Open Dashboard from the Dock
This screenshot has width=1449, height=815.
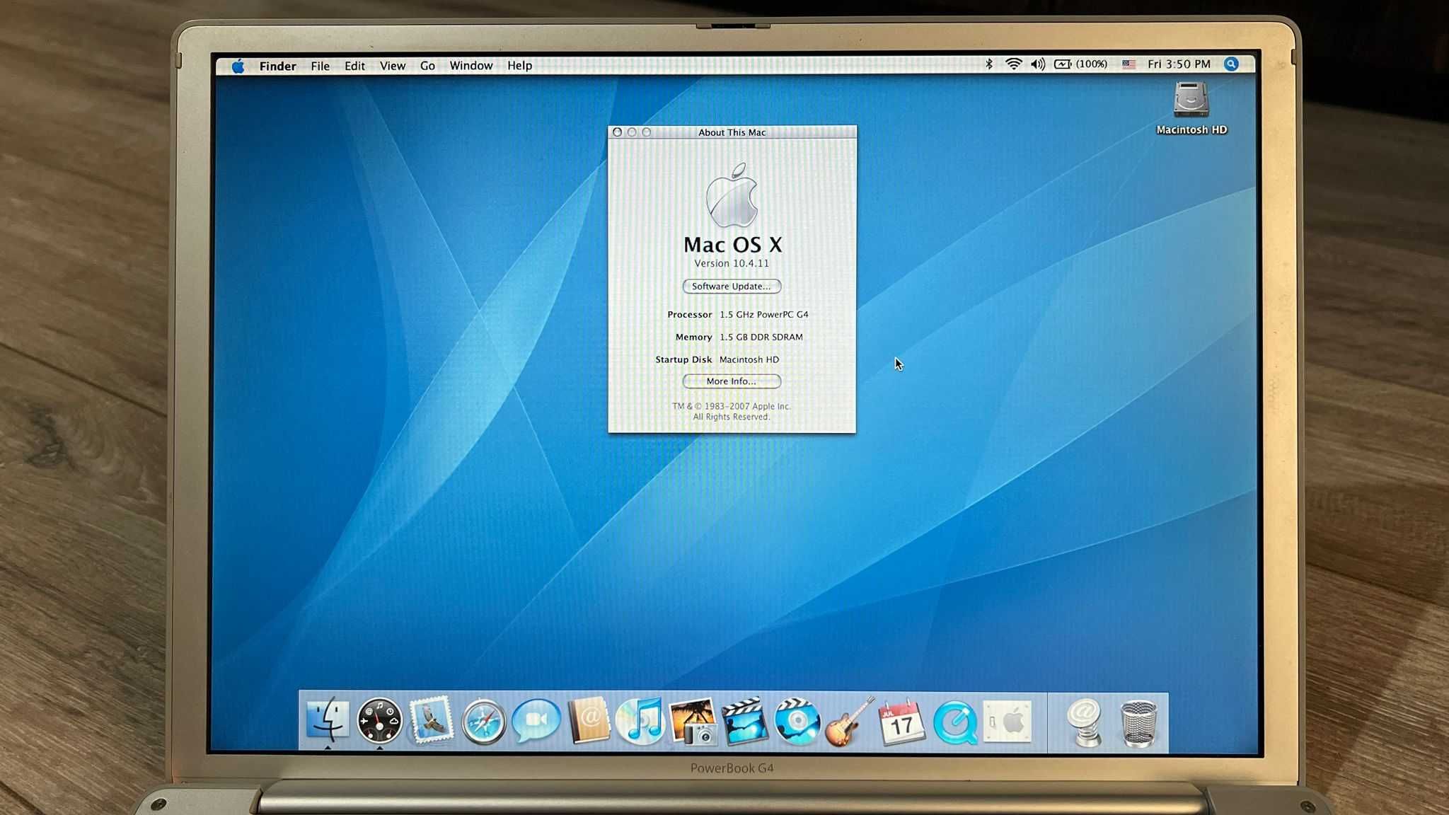pyautogui.click(x=379, y=721)
